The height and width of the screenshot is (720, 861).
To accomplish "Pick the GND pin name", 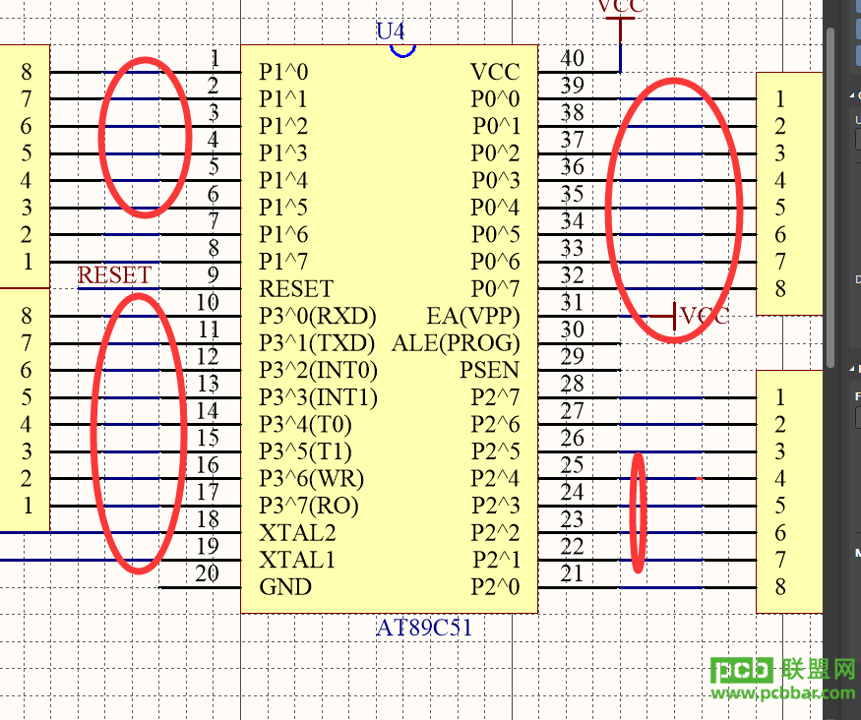I will (285, 587).
